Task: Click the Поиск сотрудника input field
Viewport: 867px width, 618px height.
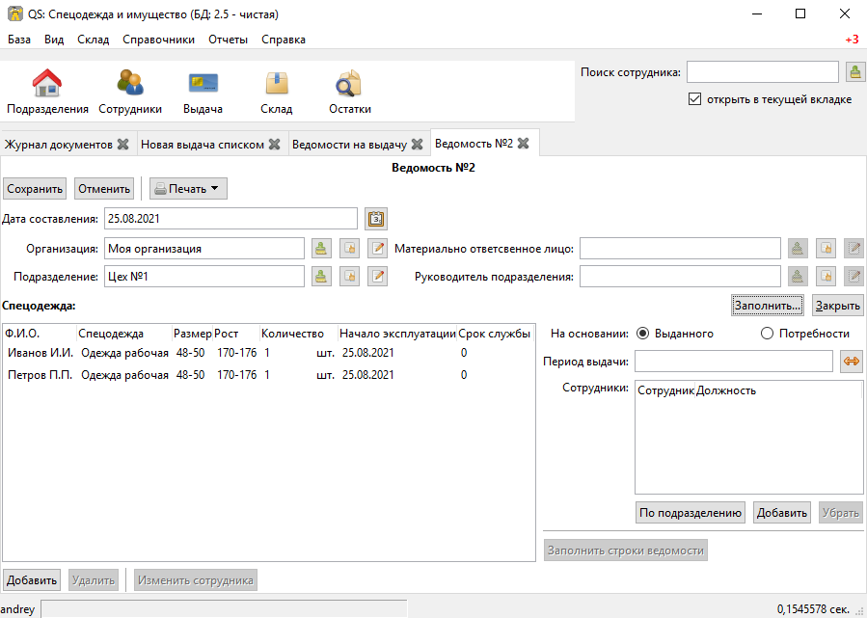Action: [x=763, y=72]
